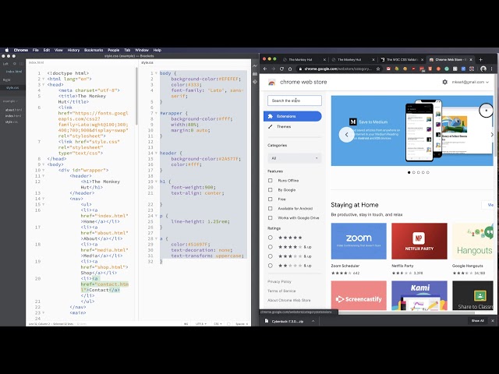Open About Chrome Web Store link
Viewport: 499px width, 374px height.
[x=289, y=300]
